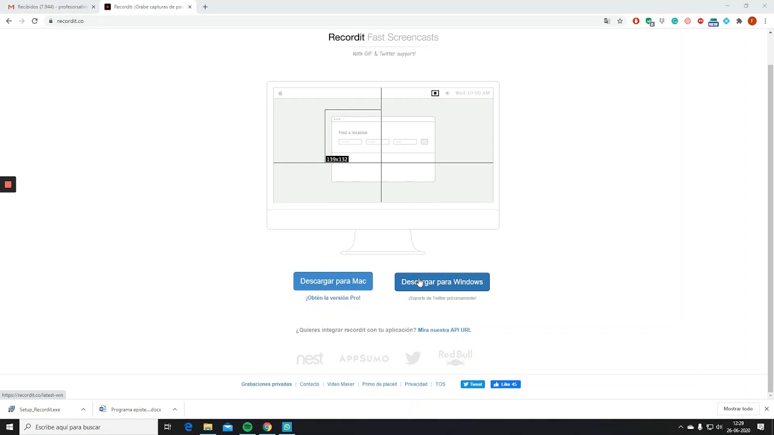Open File Explorer from the taskbar
Viewport: 774px width, 435px height.
coord(208,427)
